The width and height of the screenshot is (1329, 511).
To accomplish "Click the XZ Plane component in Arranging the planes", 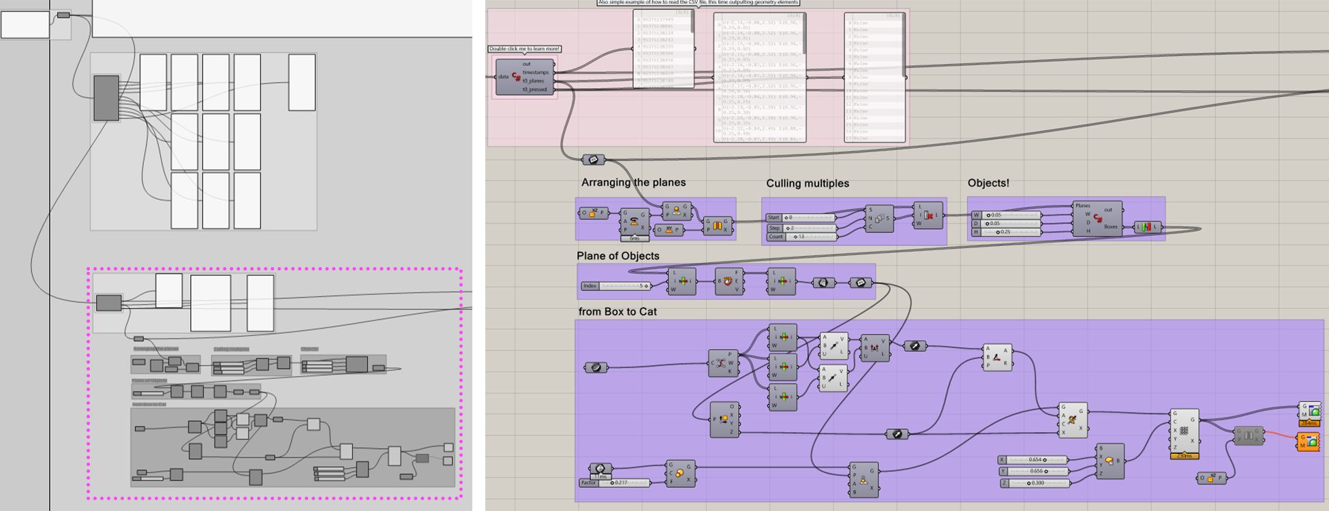I will (592, 213).
